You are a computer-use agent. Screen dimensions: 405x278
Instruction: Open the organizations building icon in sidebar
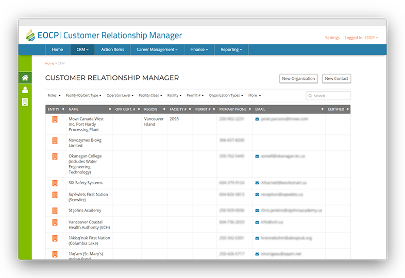25,102
